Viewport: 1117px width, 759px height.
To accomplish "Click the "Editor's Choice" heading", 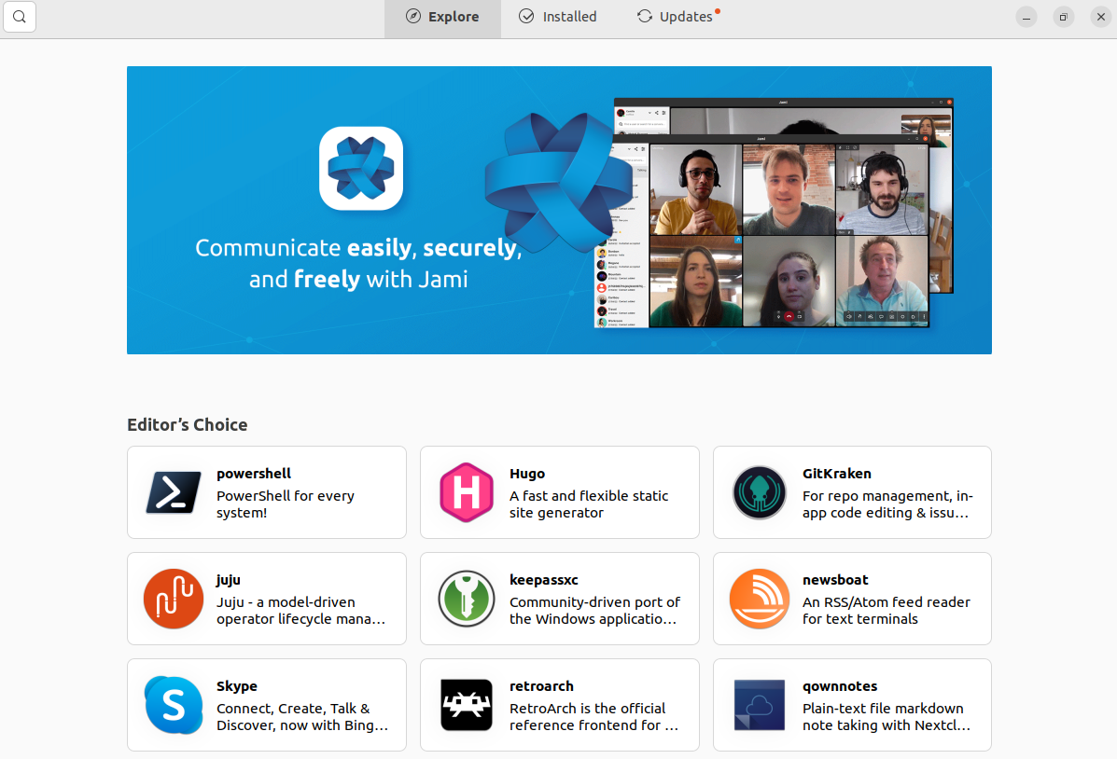I will 188,425.
